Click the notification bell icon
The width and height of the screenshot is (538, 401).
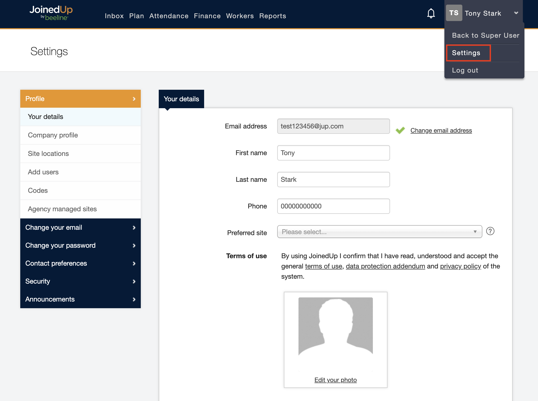[x=431, y=13]
